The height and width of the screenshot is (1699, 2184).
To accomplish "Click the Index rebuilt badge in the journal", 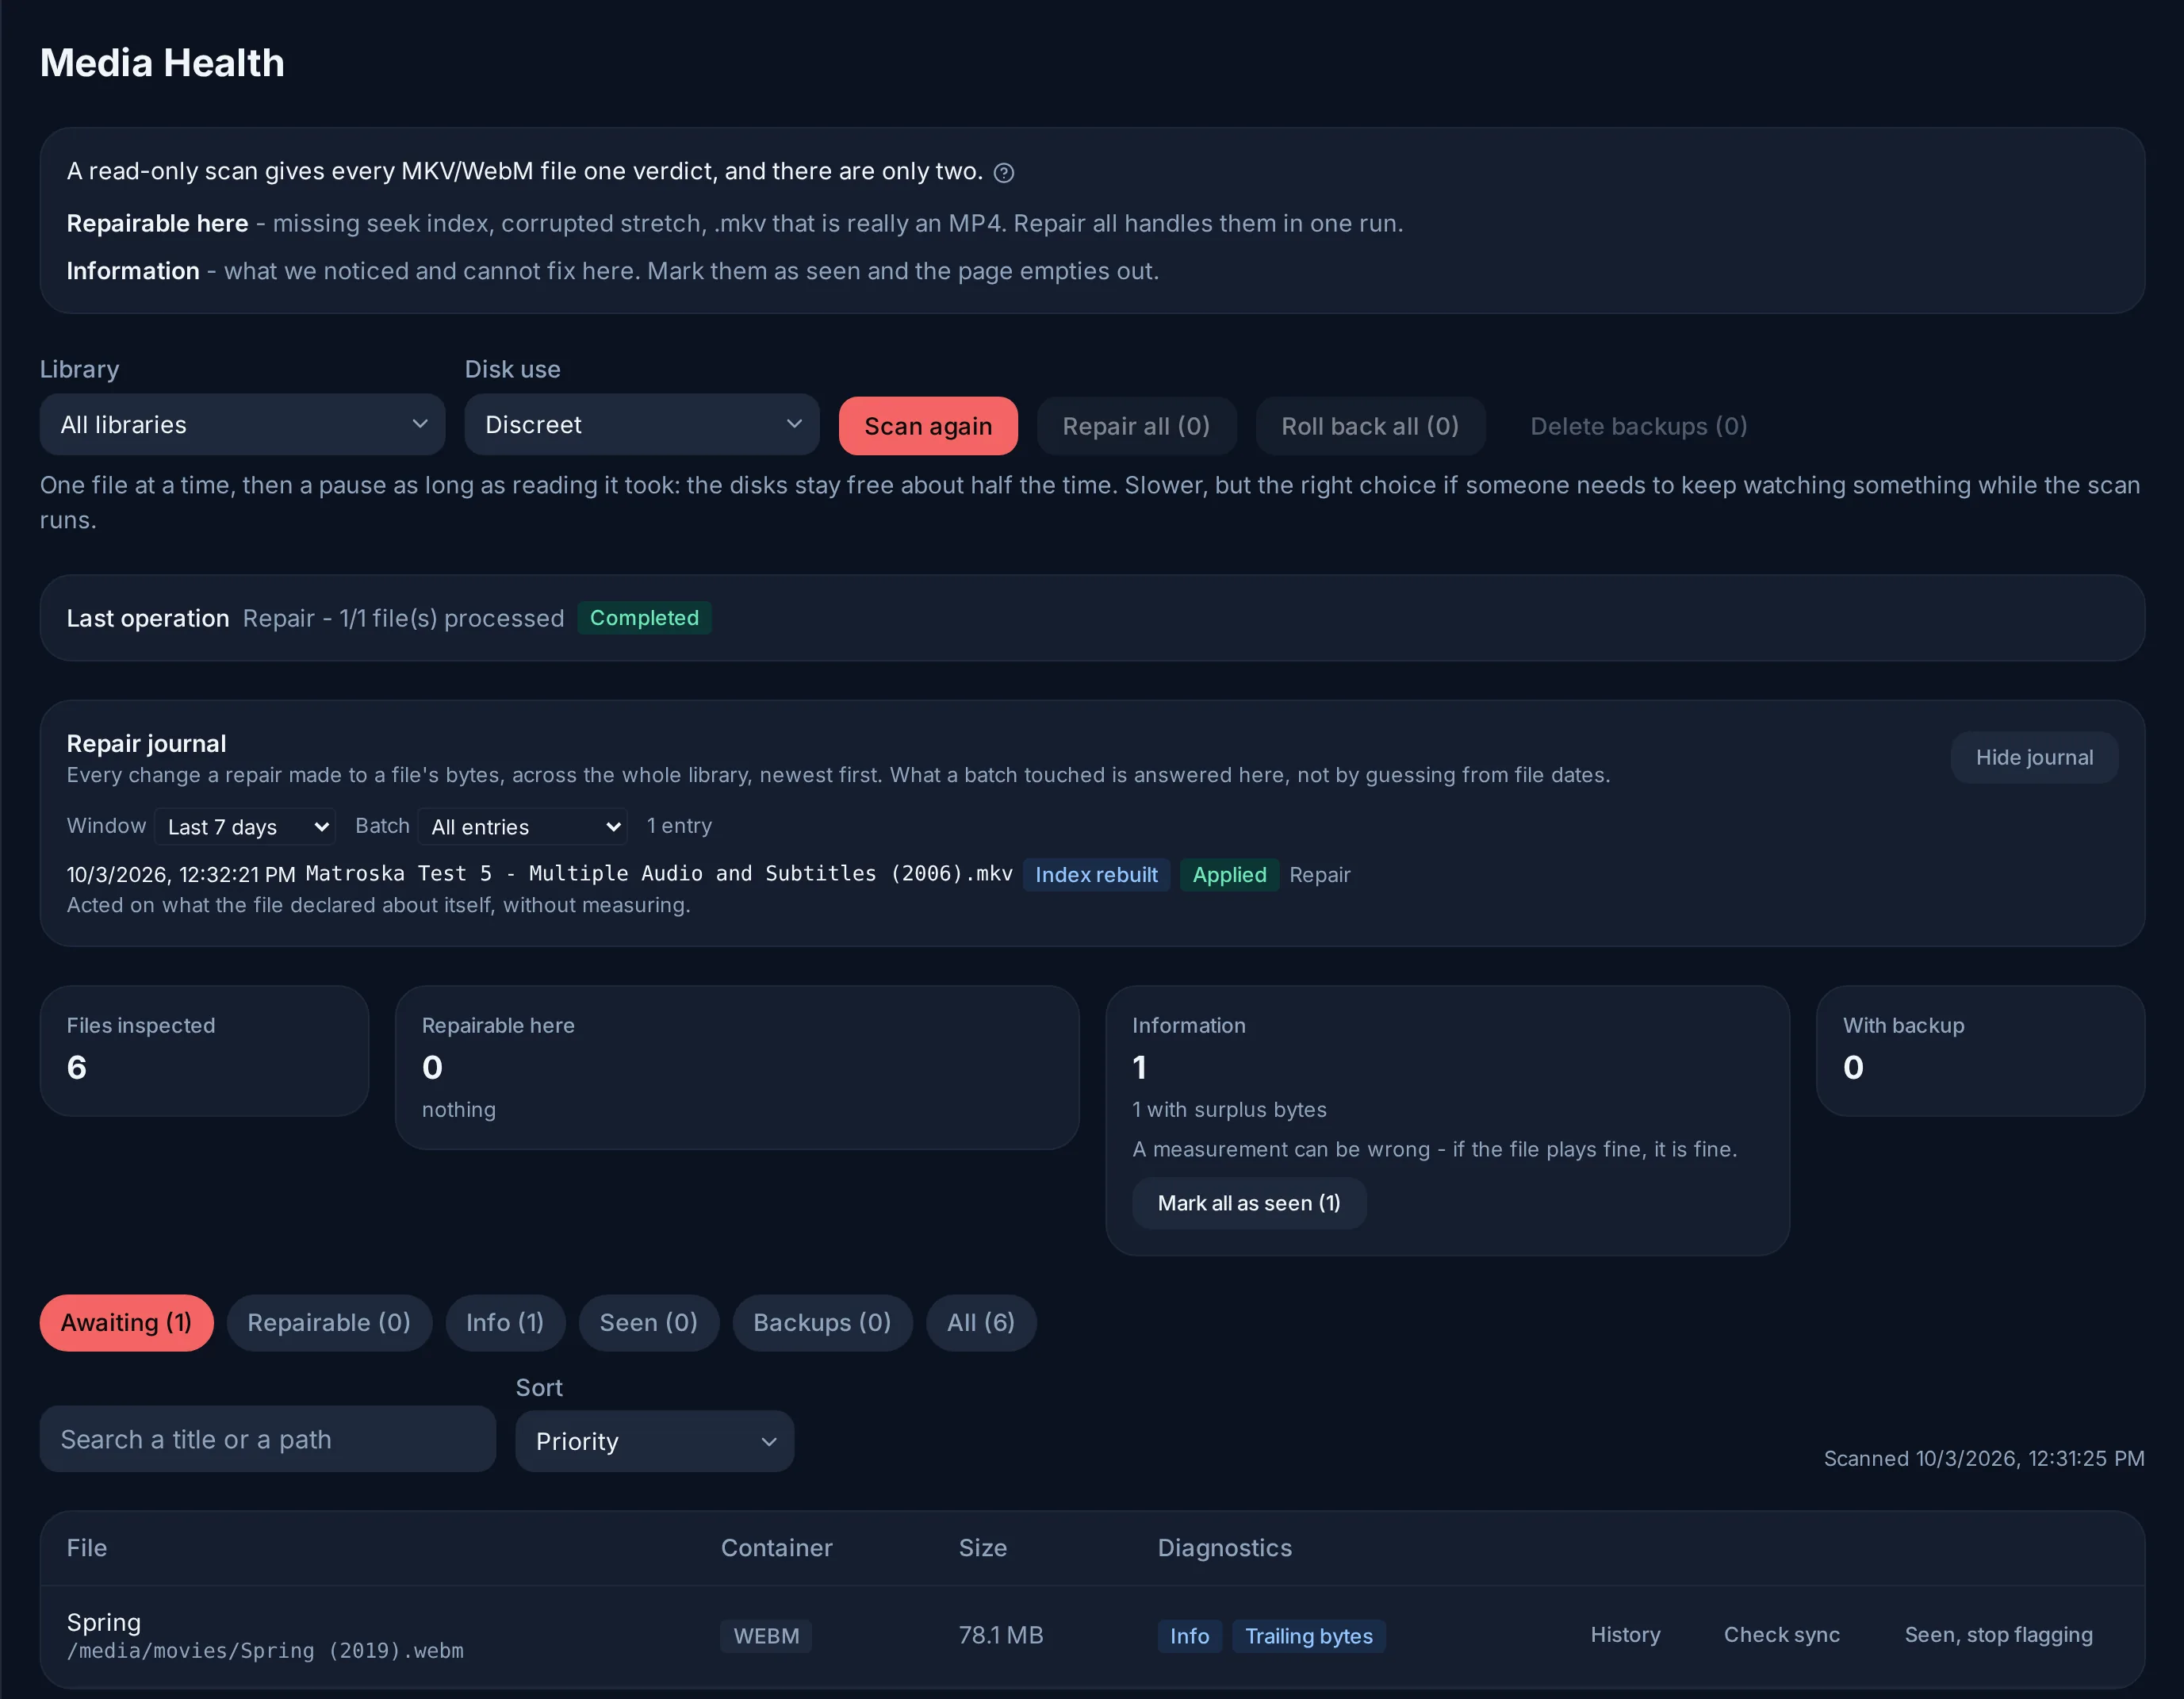I will coord(1096,875).
